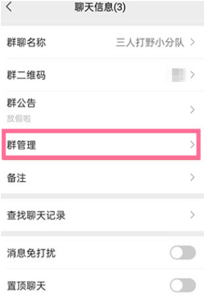Tap 置顶聊天 label
The image size is (205, 301).
click(x=26, y=286)
